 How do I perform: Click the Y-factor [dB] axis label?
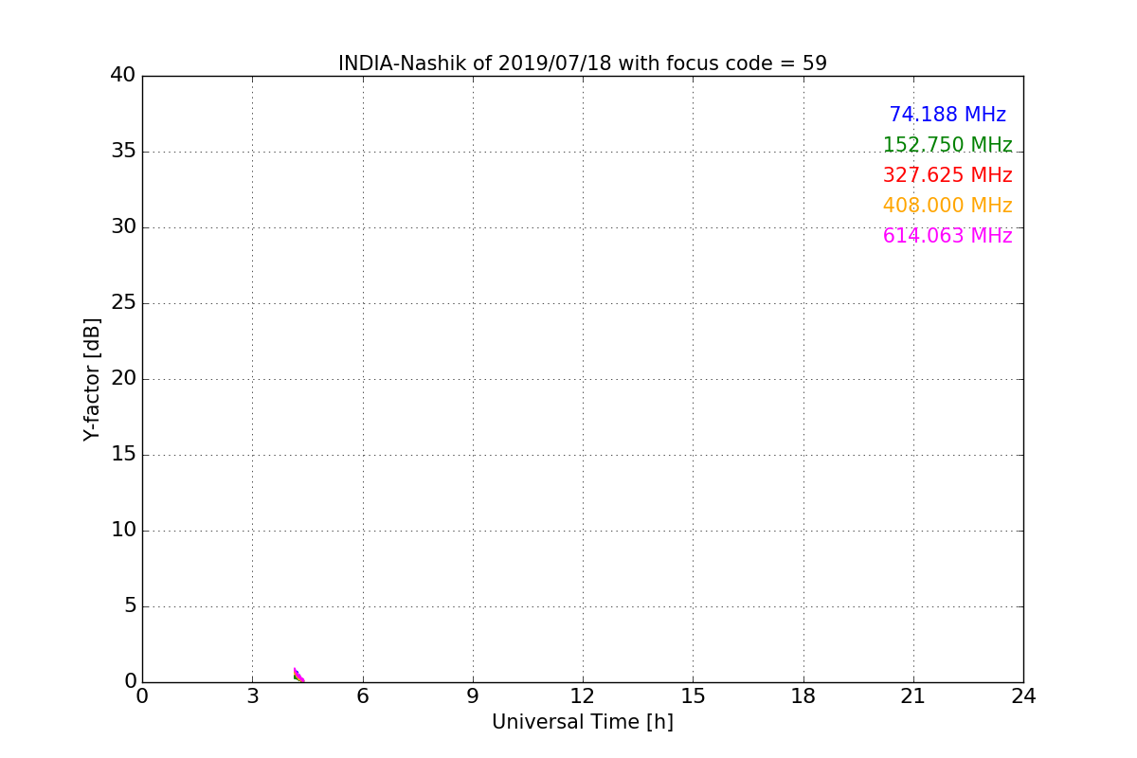(92, 379)
